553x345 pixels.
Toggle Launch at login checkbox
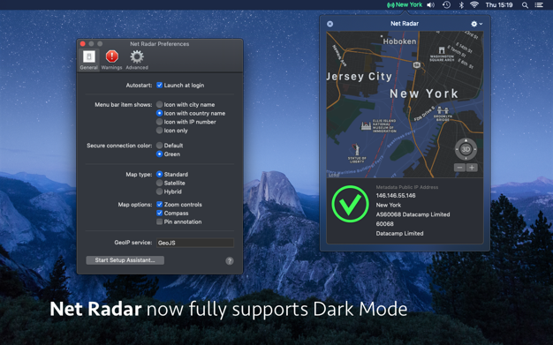coord(159,86)
